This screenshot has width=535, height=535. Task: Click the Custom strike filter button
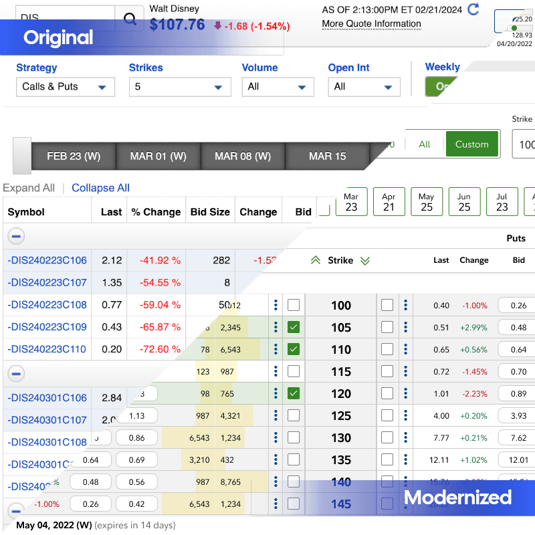coord(472,144)
